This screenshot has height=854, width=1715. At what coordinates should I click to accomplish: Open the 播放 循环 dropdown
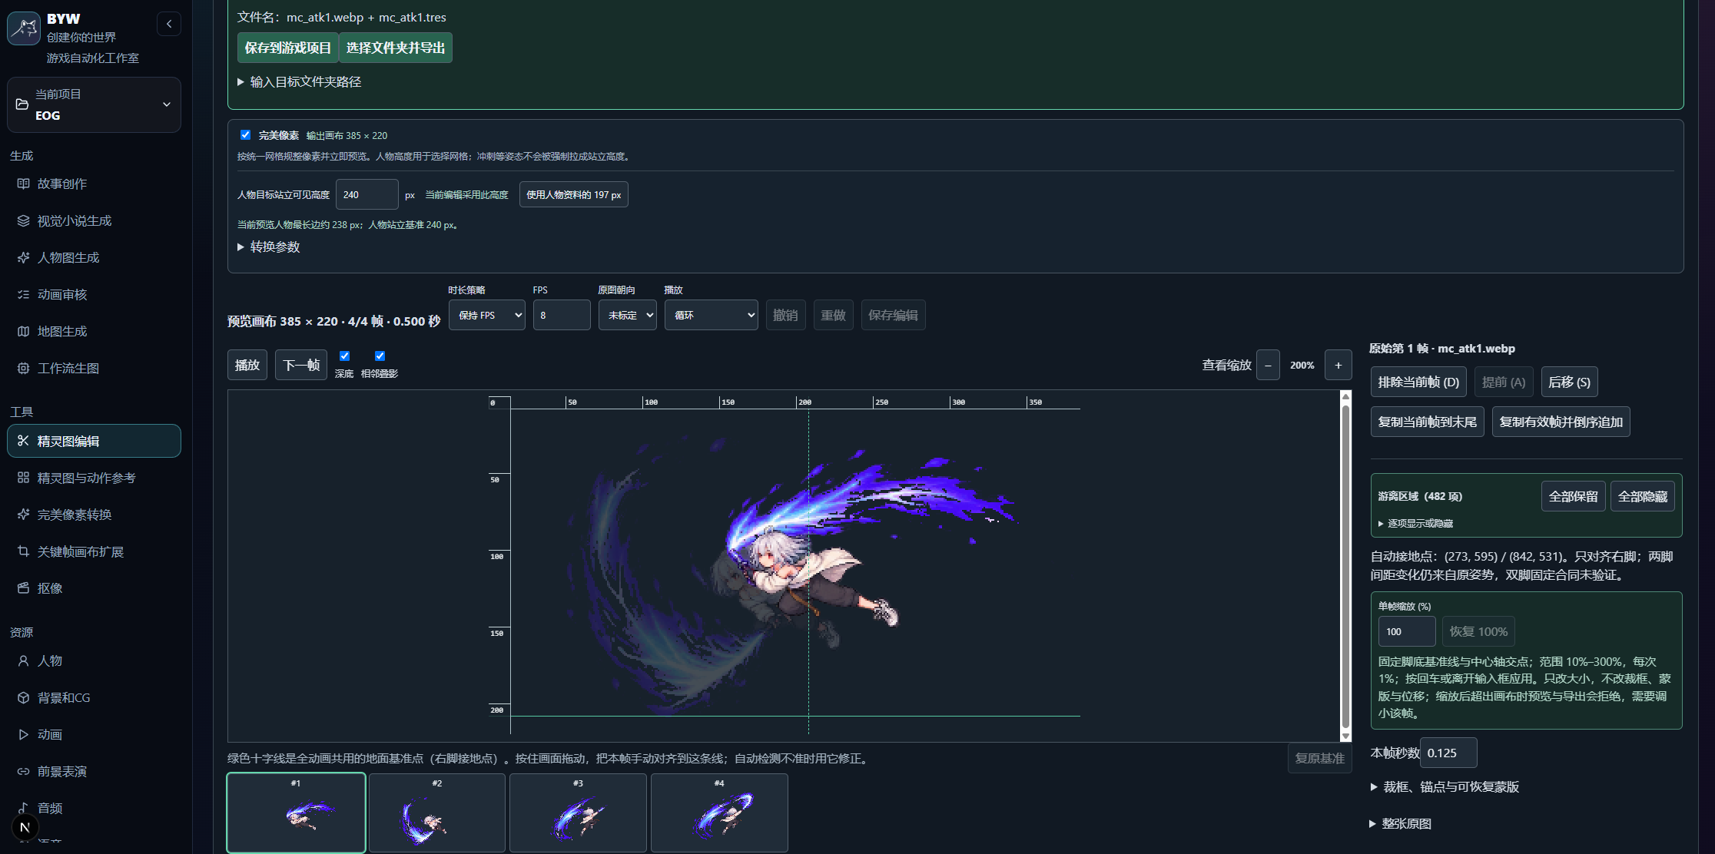[711, 315]
